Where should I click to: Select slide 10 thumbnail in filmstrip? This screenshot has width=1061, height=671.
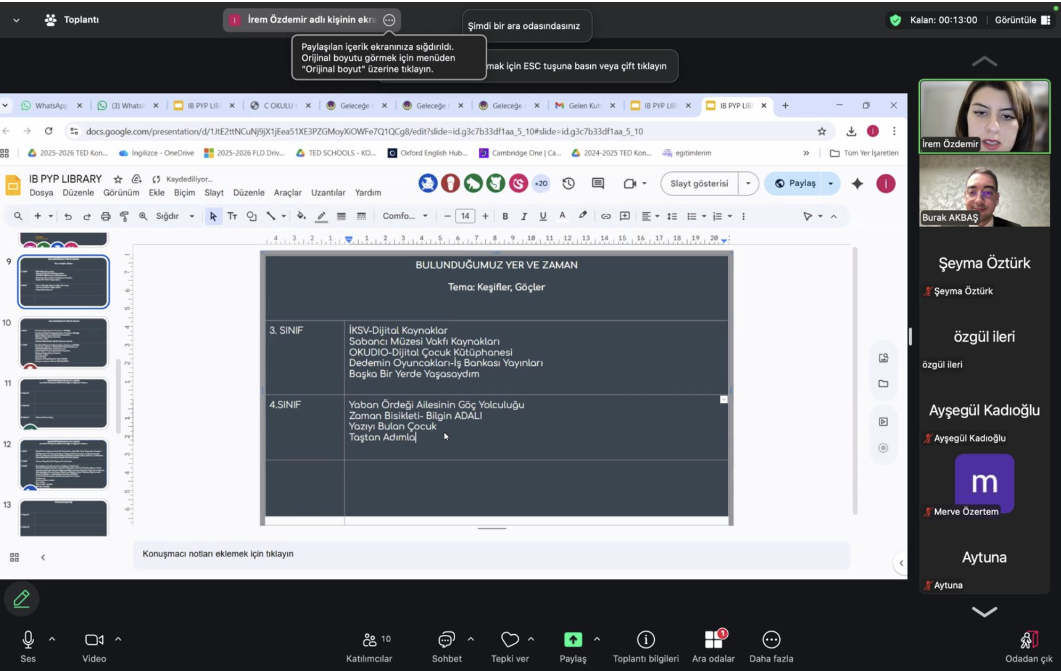click(63, 342)
